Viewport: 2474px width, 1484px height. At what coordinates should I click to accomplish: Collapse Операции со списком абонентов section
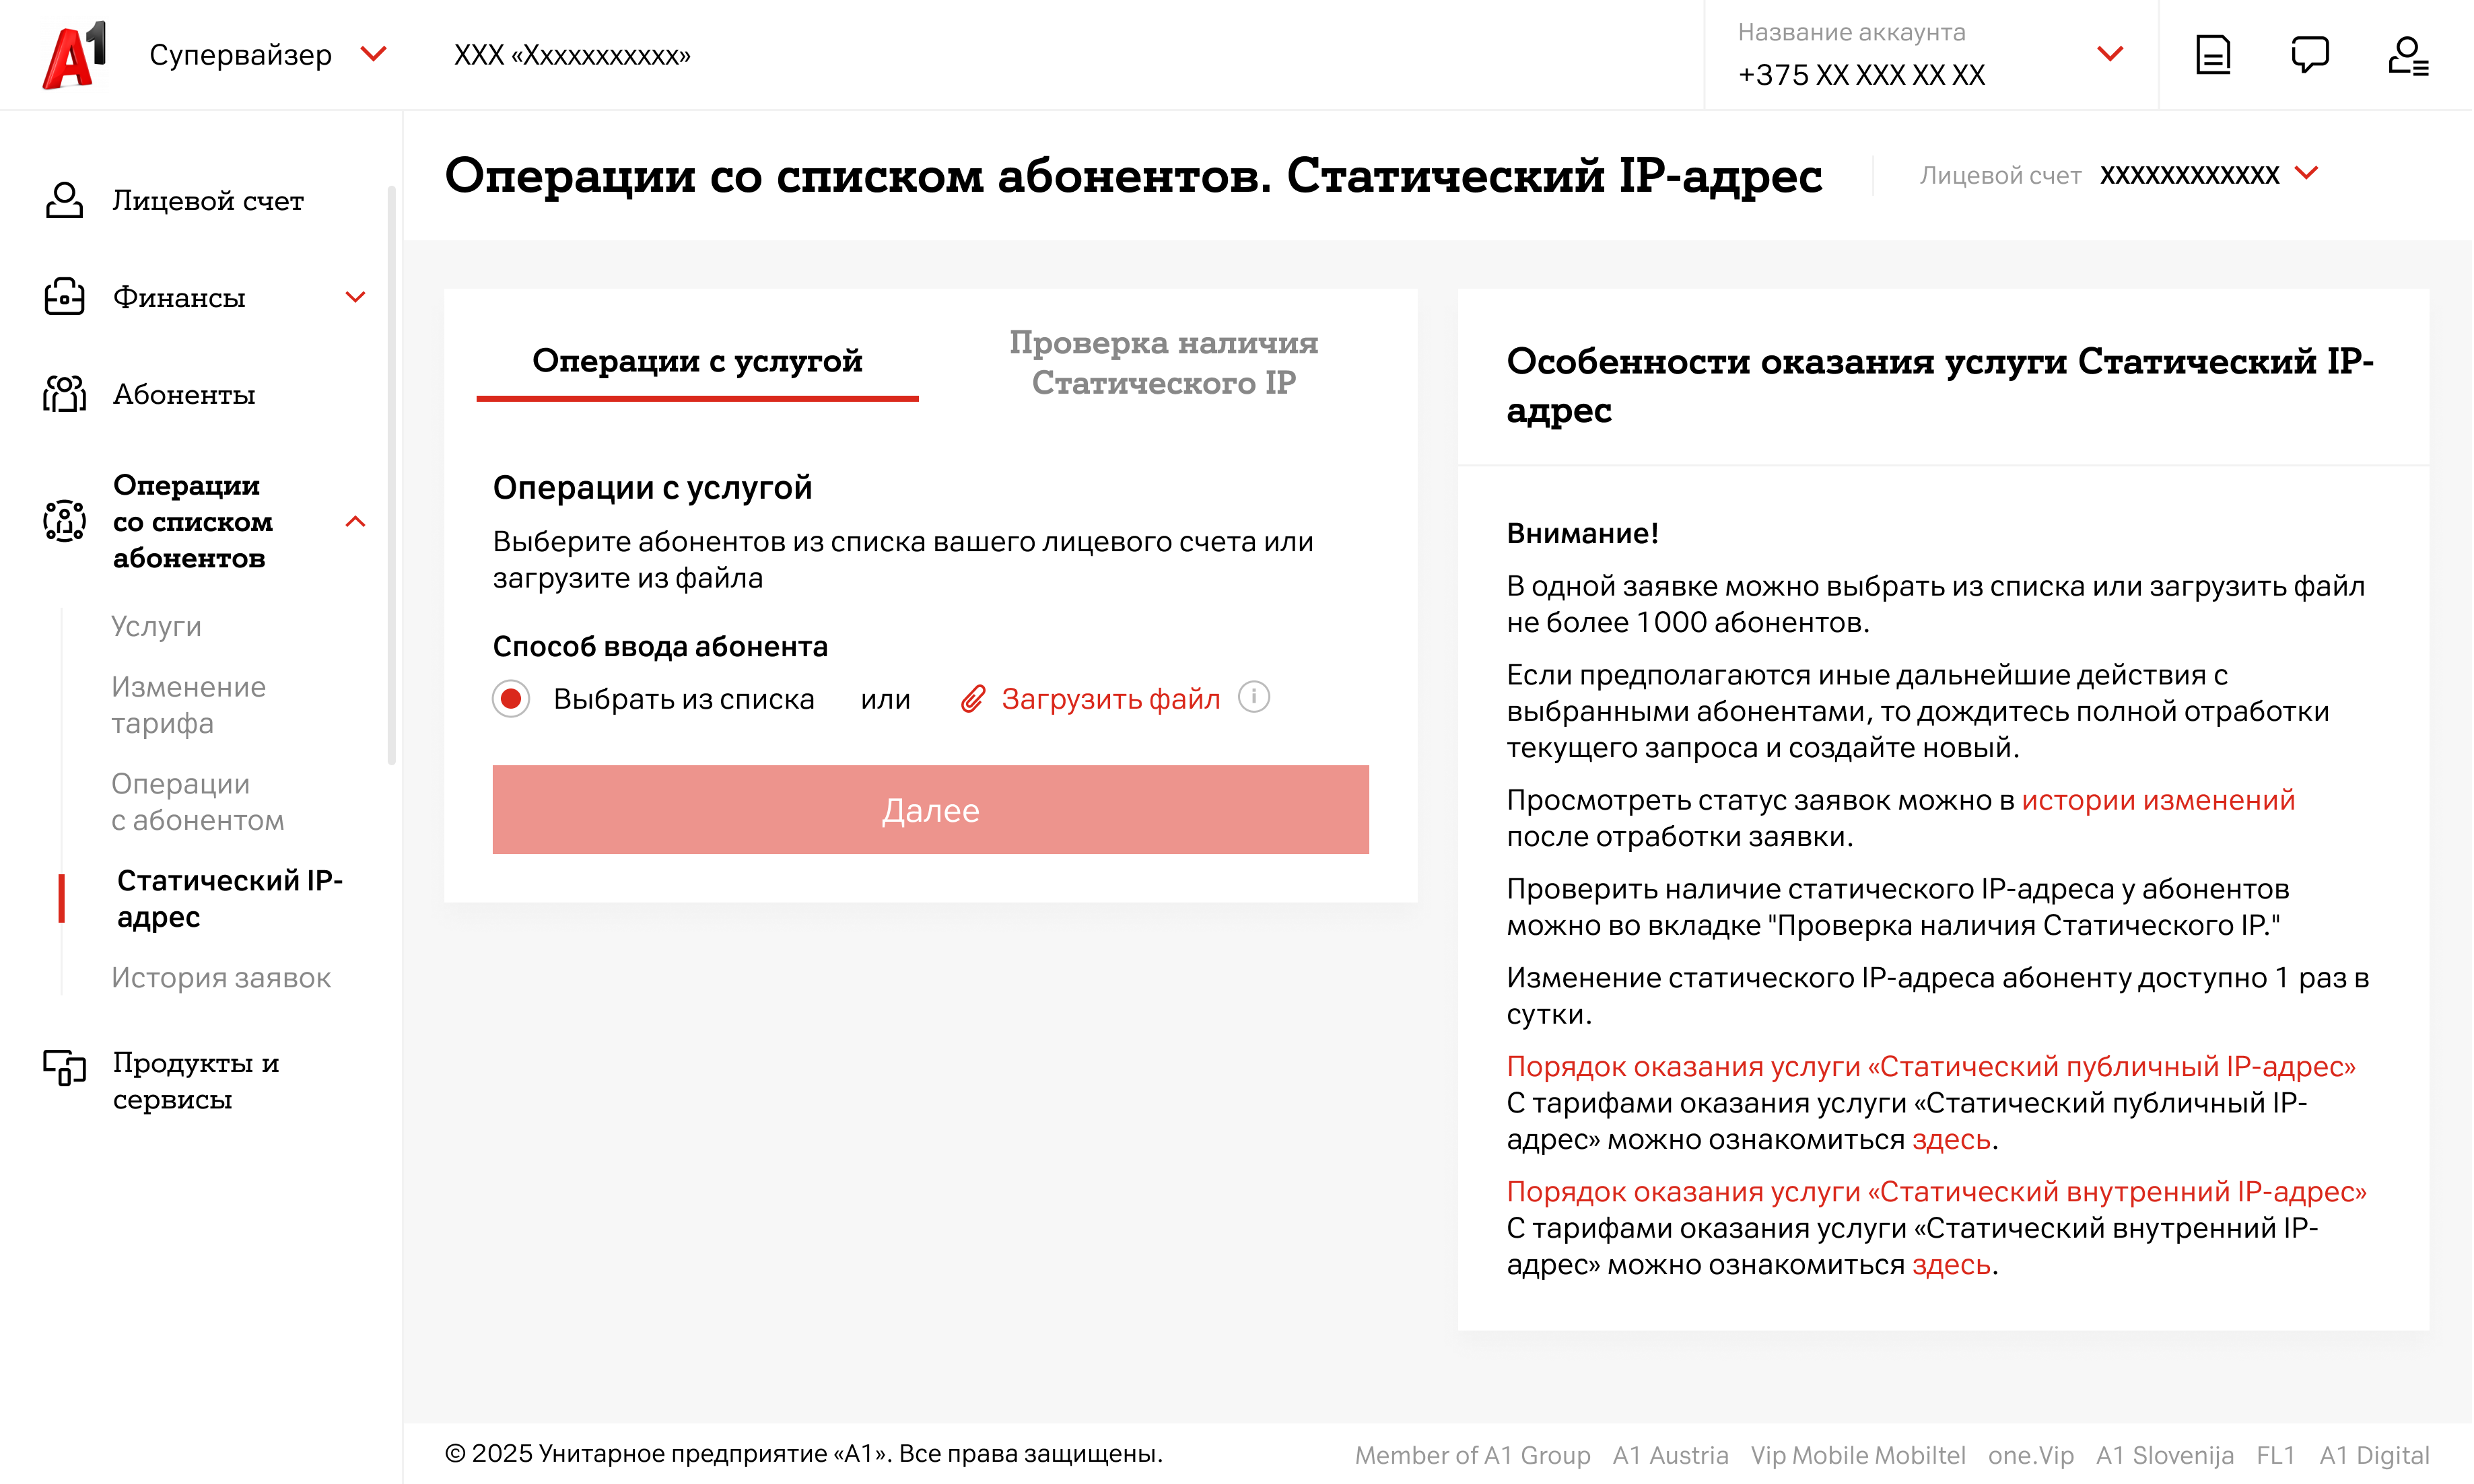pyautogui.click(x=355, y=521)
